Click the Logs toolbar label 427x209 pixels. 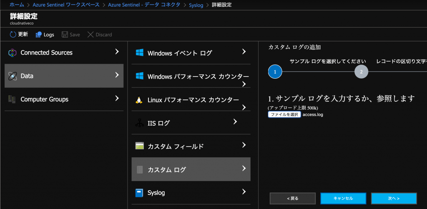[49, 35]
